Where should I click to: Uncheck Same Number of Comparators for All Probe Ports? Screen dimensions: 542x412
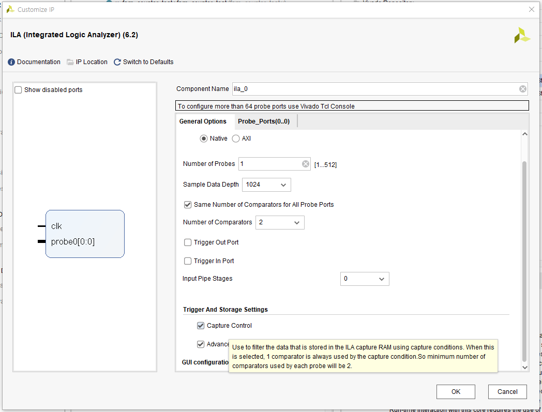(188, 205)
